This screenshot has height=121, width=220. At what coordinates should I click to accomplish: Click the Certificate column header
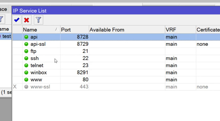(208, 30)
